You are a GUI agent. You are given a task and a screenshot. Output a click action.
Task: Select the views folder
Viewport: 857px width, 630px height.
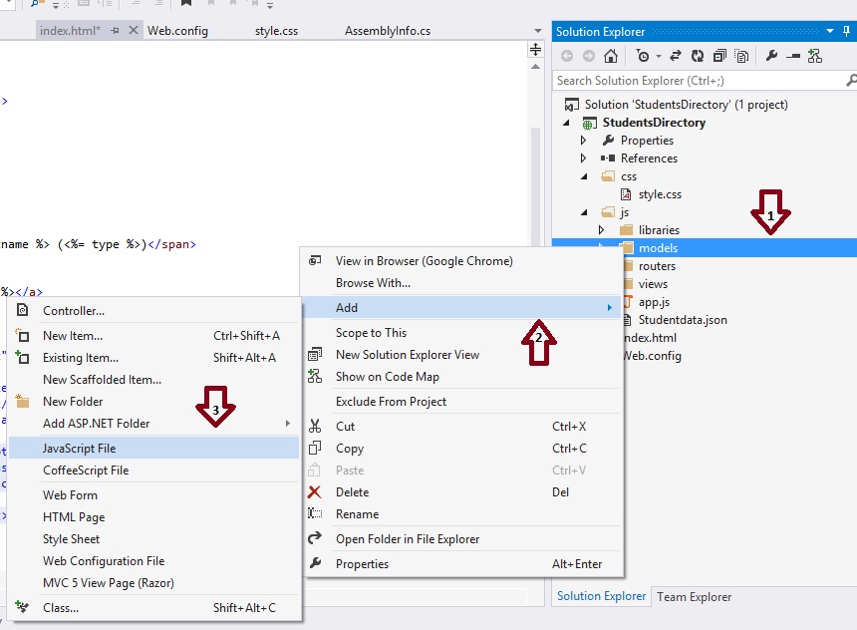tap(653, 284)
